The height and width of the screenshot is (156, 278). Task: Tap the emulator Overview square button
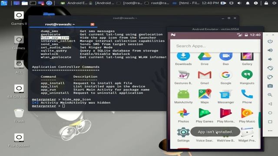coord(270,122)
